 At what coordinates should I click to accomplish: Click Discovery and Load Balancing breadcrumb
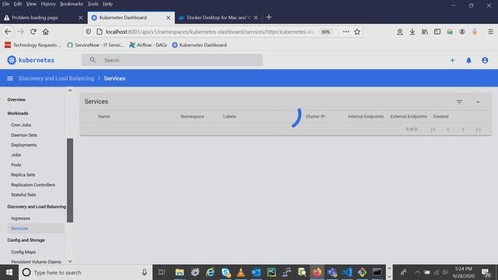point(56,79)
